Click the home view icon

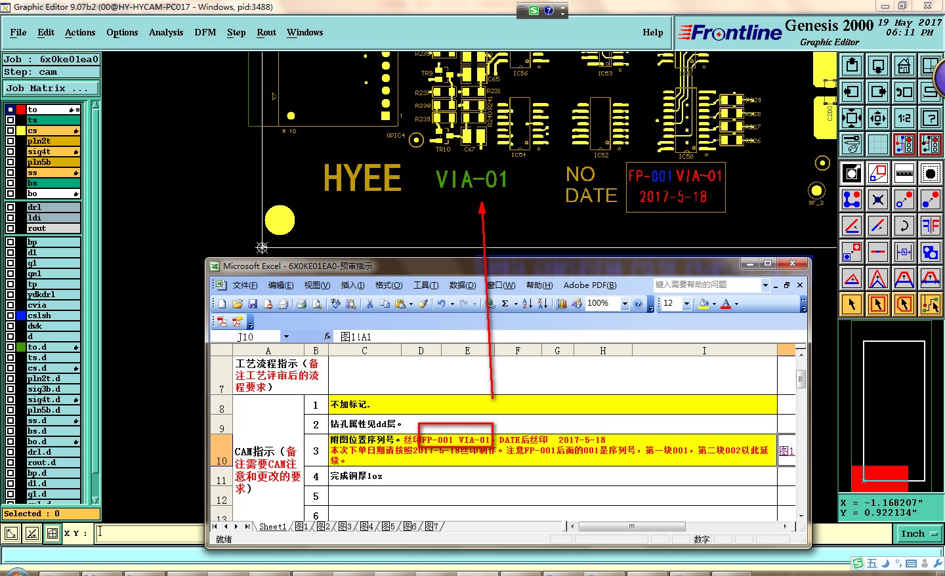click(904, 66)
